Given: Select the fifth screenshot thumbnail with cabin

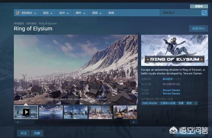Looking at the screenshot, I should (x=125, y=112).
